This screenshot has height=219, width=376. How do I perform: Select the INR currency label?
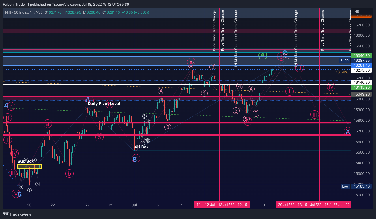(x=356, y=12)
